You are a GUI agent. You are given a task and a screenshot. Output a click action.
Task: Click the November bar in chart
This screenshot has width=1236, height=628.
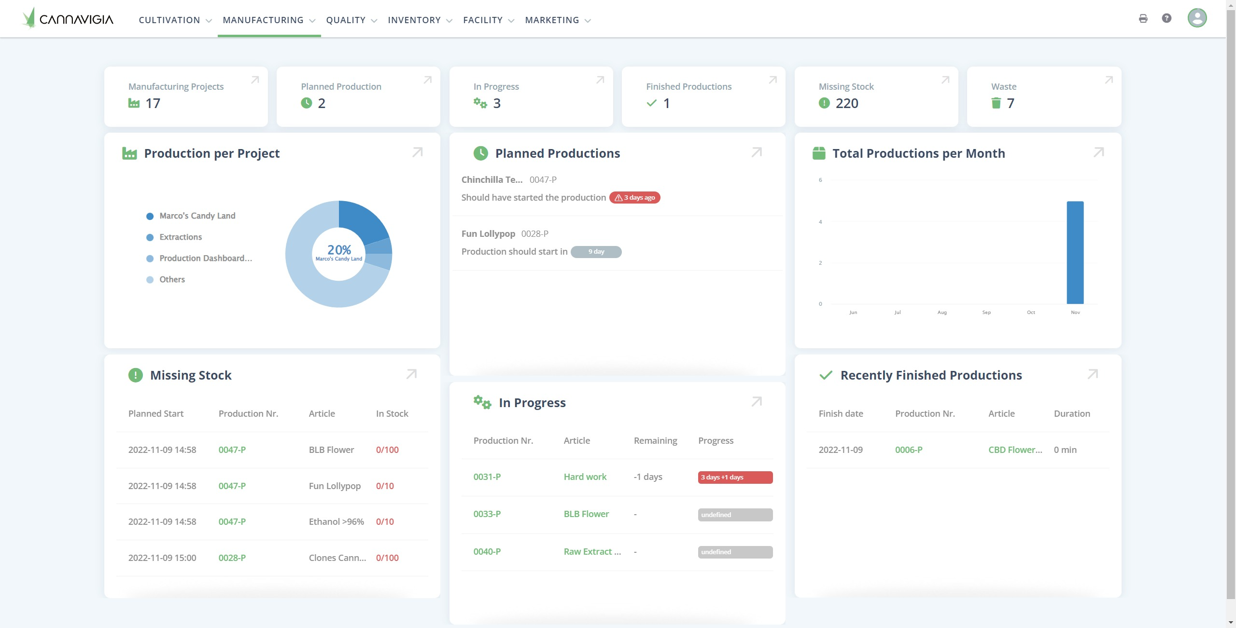pos(1075,253)
